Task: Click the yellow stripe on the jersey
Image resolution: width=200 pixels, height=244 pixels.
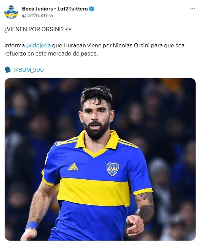Action: click(x=93, y=192)
